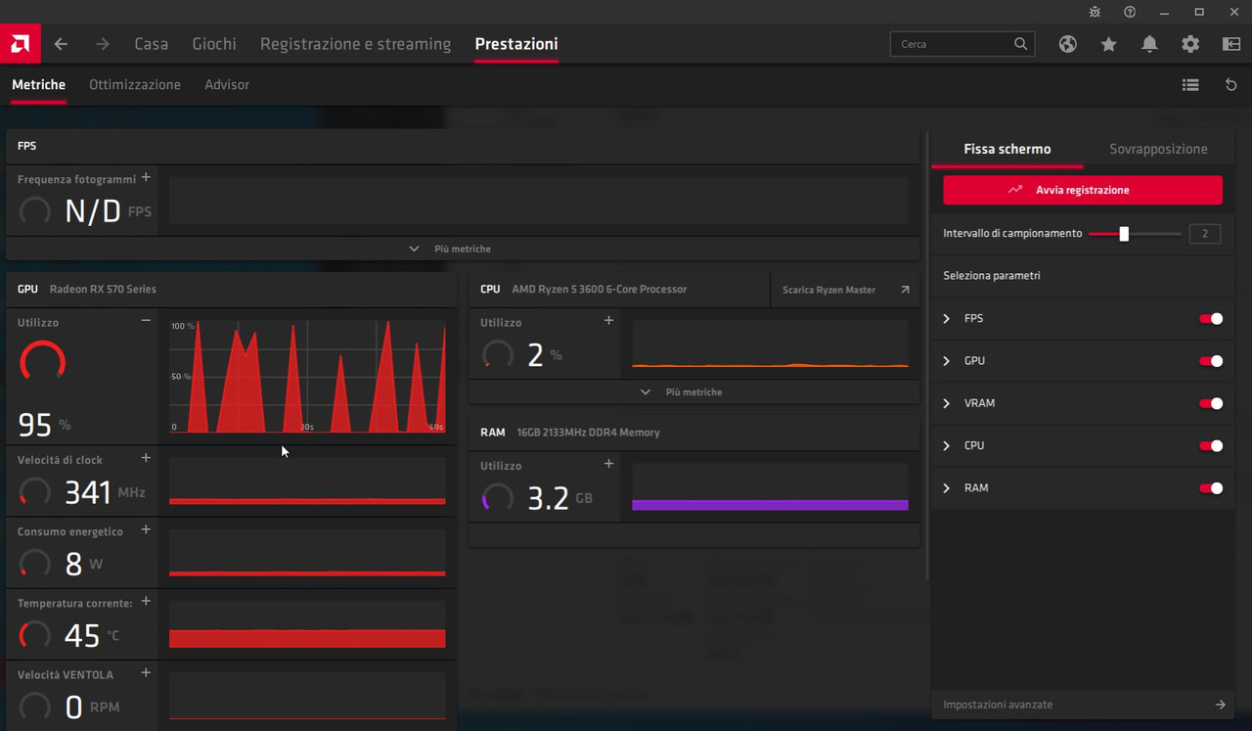Click the Scarica Ryzen Master arrow icon

point(905,290)
